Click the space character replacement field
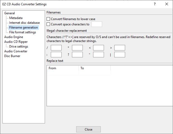Image resolution: width=173 pixels, height=134 pixels. (97, 24)
